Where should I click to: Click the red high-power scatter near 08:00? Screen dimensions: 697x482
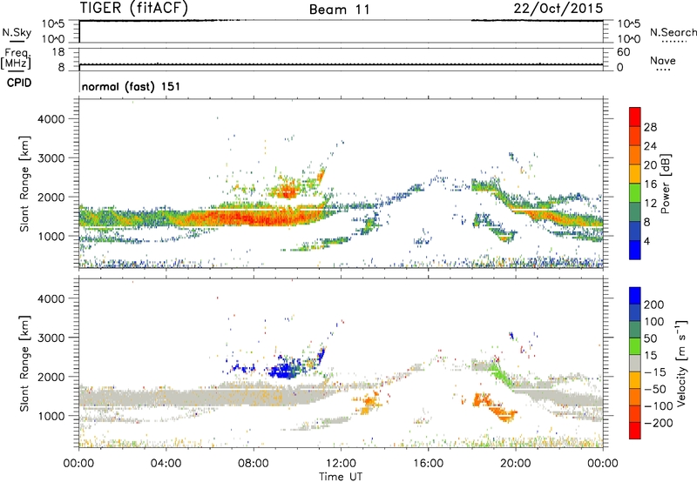[x=254, y=218]
